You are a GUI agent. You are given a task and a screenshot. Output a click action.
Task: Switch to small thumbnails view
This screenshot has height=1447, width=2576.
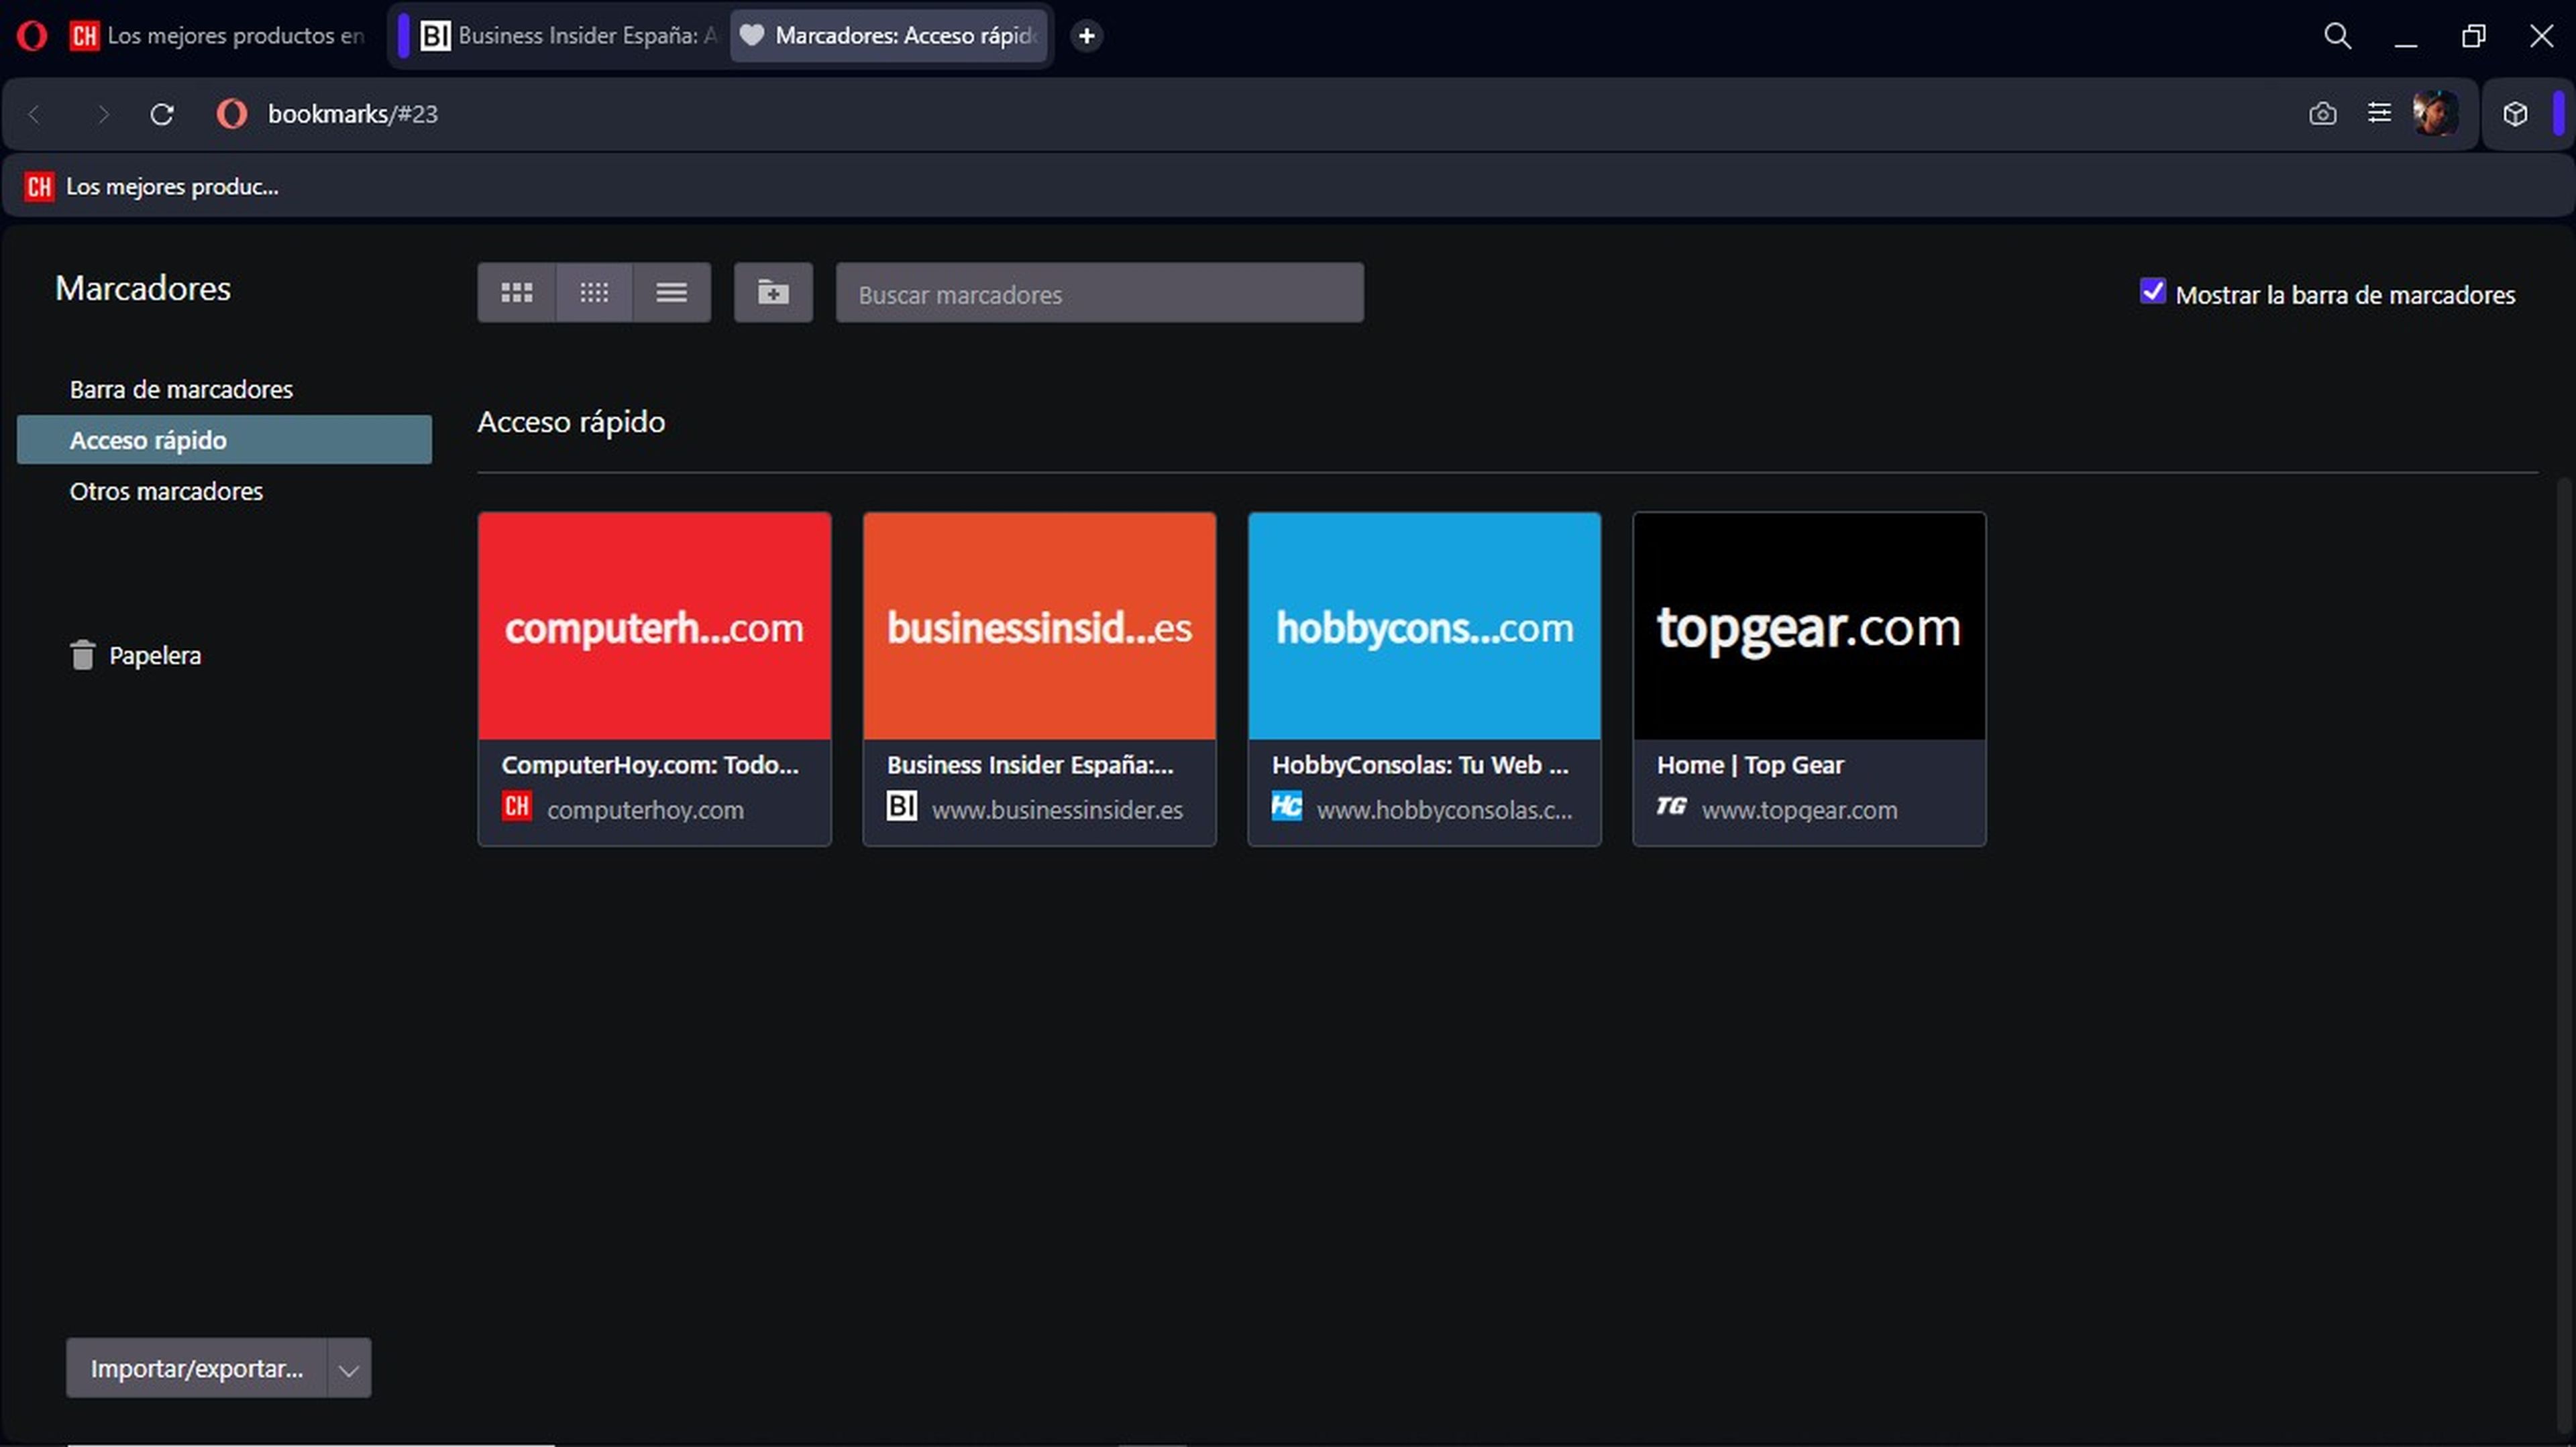pos(594,293)
